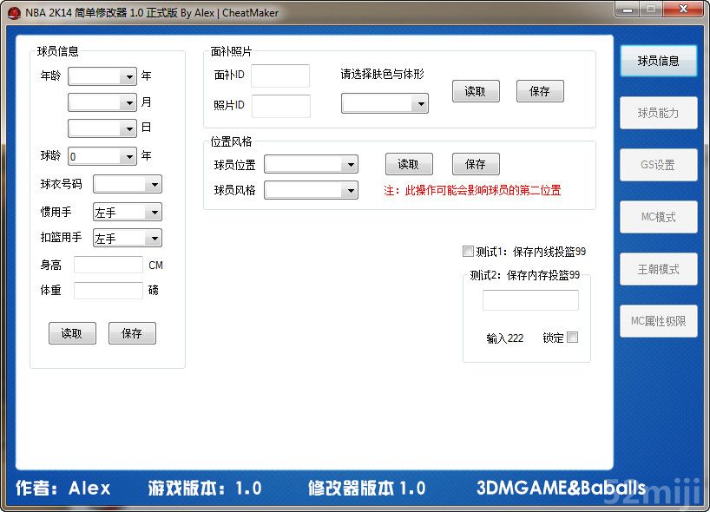Click 读取 button in 球员信息 panel
Screen dimensions: 710x512
(x=72, y=333)
